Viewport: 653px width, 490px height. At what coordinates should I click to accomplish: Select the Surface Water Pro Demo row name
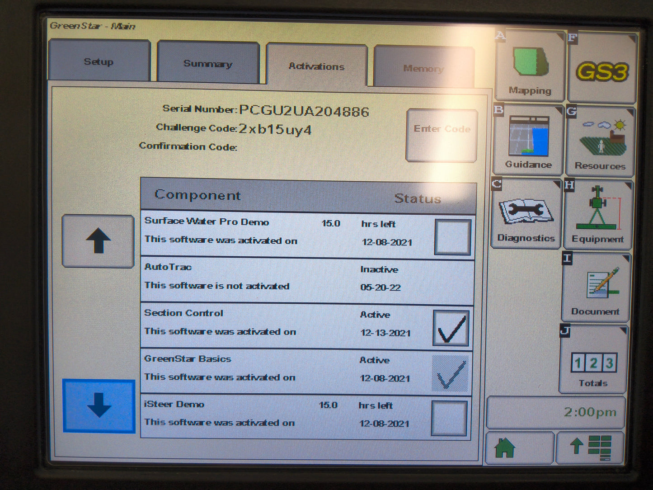pos(207,221)
